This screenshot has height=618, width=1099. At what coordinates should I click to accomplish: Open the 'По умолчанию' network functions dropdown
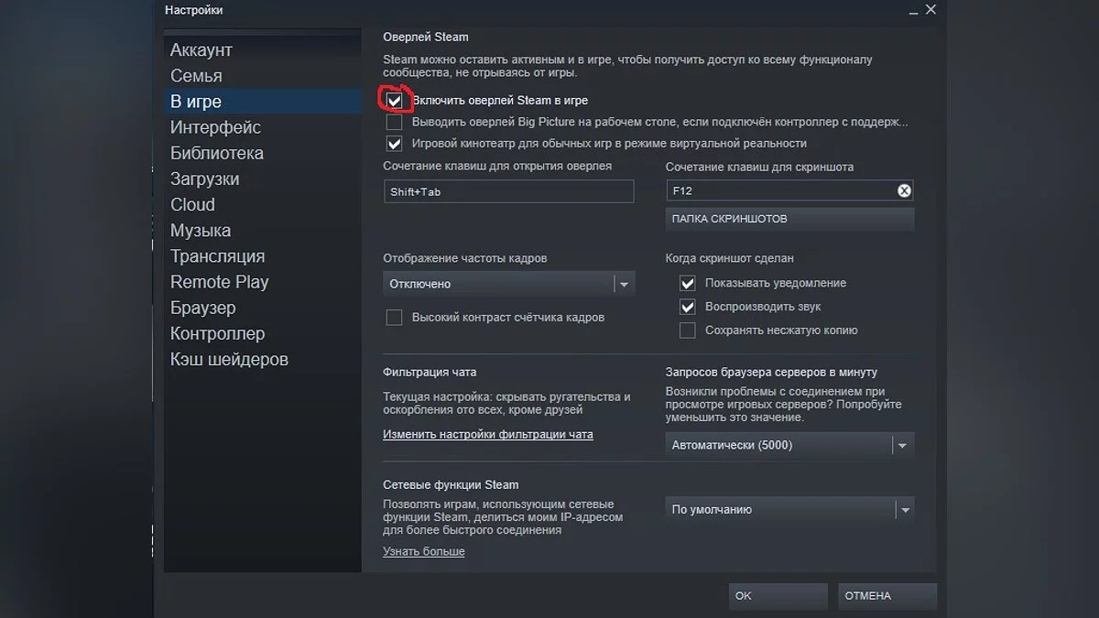tap(789, 510)
